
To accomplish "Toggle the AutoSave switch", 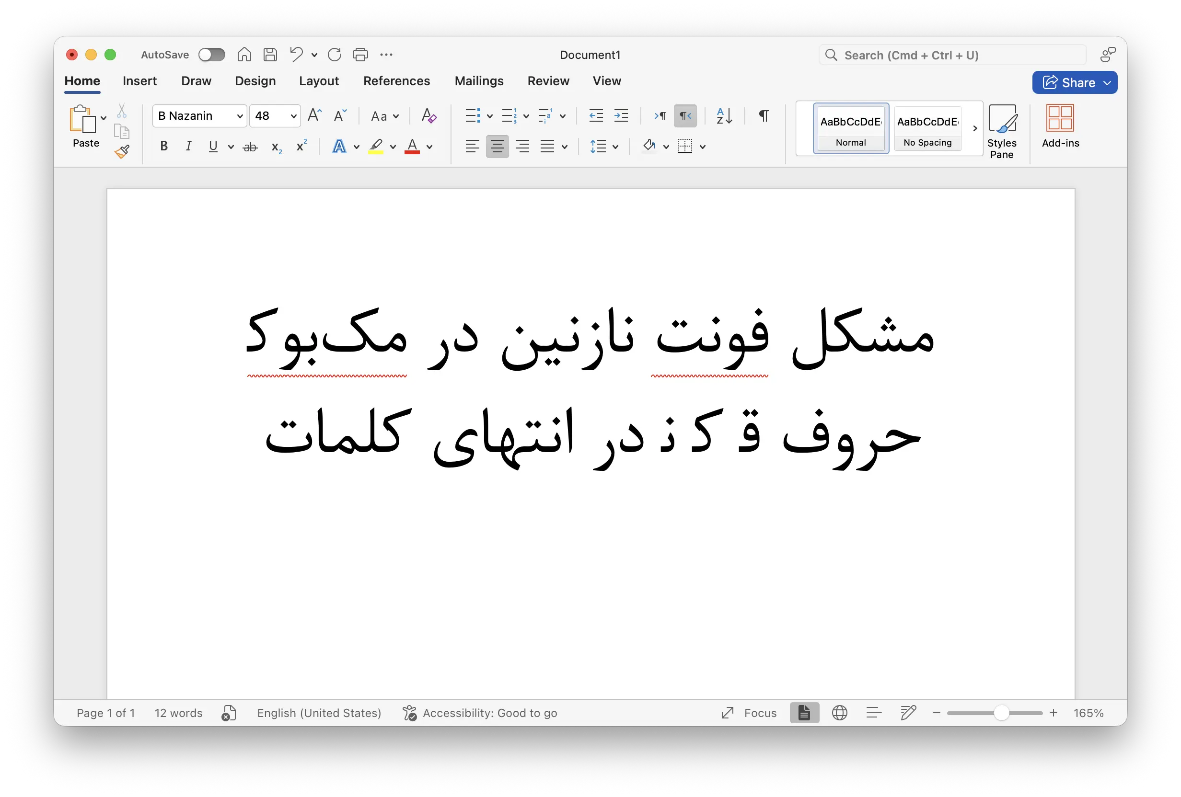I will pos(211,54).
